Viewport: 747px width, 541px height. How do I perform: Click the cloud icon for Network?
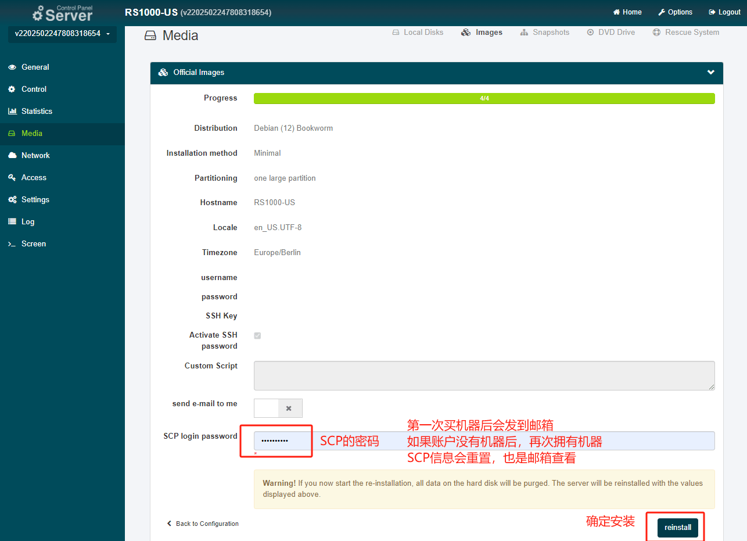click(x=12, y=156)
